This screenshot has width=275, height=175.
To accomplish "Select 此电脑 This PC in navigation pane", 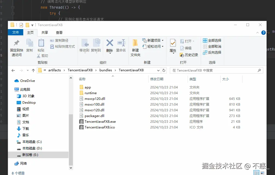I will [22, 90].
